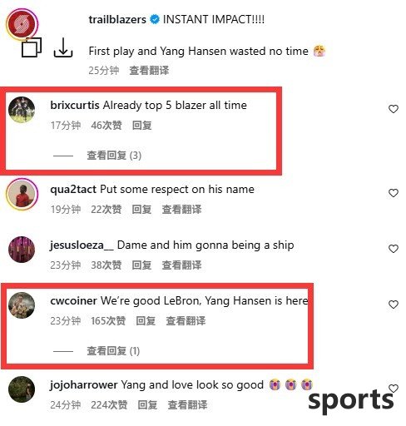
Task: Open cwcoiner profile avatar
Action: [22, 305]
